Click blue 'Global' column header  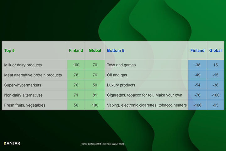(215, 50)
